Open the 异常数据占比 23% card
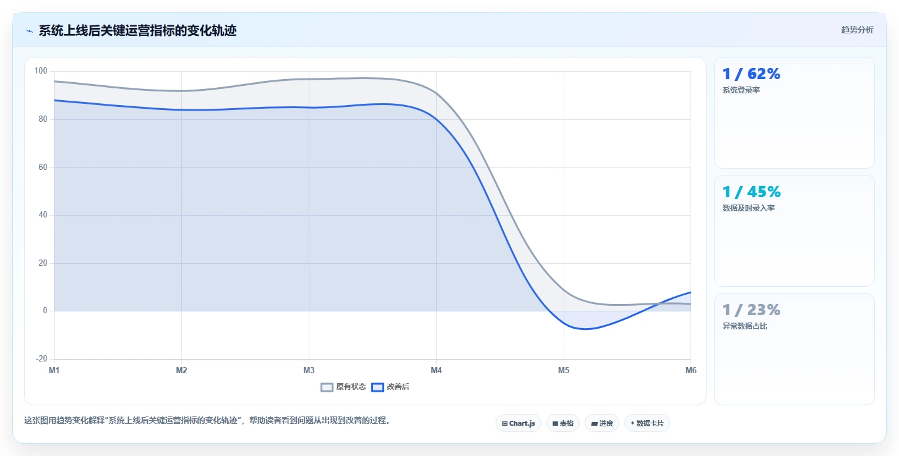Screen dimensions: 899x456 click(x=794, y=349)
